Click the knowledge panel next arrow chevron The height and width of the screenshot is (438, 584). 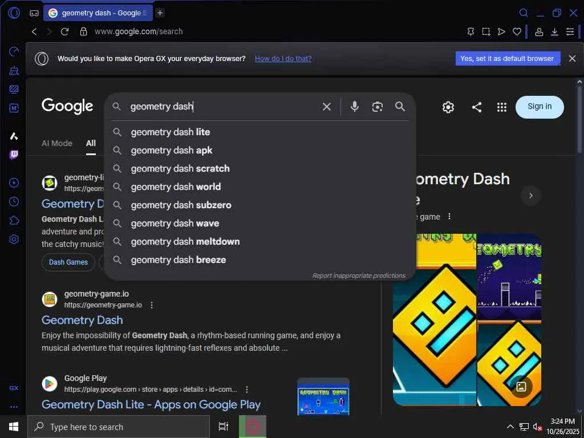tap(531, 196)
